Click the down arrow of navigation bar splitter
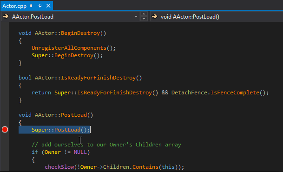The height and width of the screenshot is (172, 283). click(144, 19)
